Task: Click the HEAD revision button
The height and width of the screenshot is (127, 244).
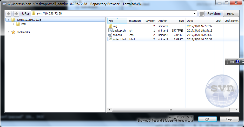Action: 231,14
